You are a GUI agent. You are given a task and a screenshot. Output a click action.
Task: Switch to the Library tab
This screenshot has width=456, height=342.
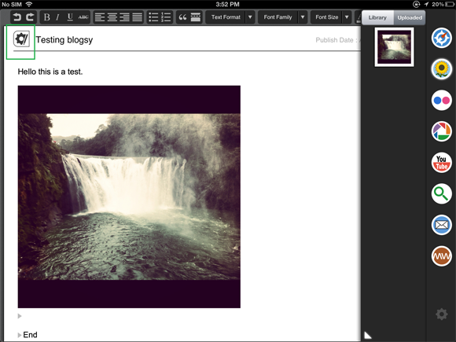(377, 17)
